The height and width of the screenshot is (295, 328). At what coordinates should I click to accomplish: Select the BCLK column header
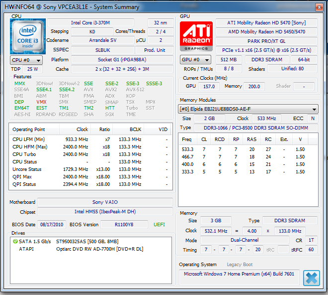coord(128,130)
